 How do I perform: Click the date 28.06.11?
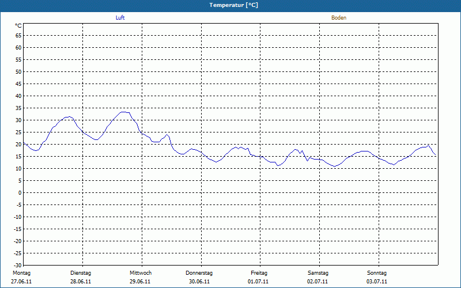tap(81, 281)
